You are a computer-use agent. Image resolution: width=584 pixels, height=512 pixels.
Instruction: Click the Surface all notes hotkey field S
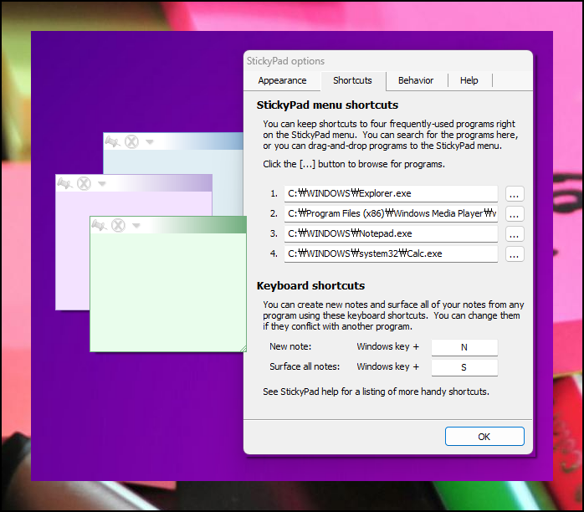coord(464,367)
